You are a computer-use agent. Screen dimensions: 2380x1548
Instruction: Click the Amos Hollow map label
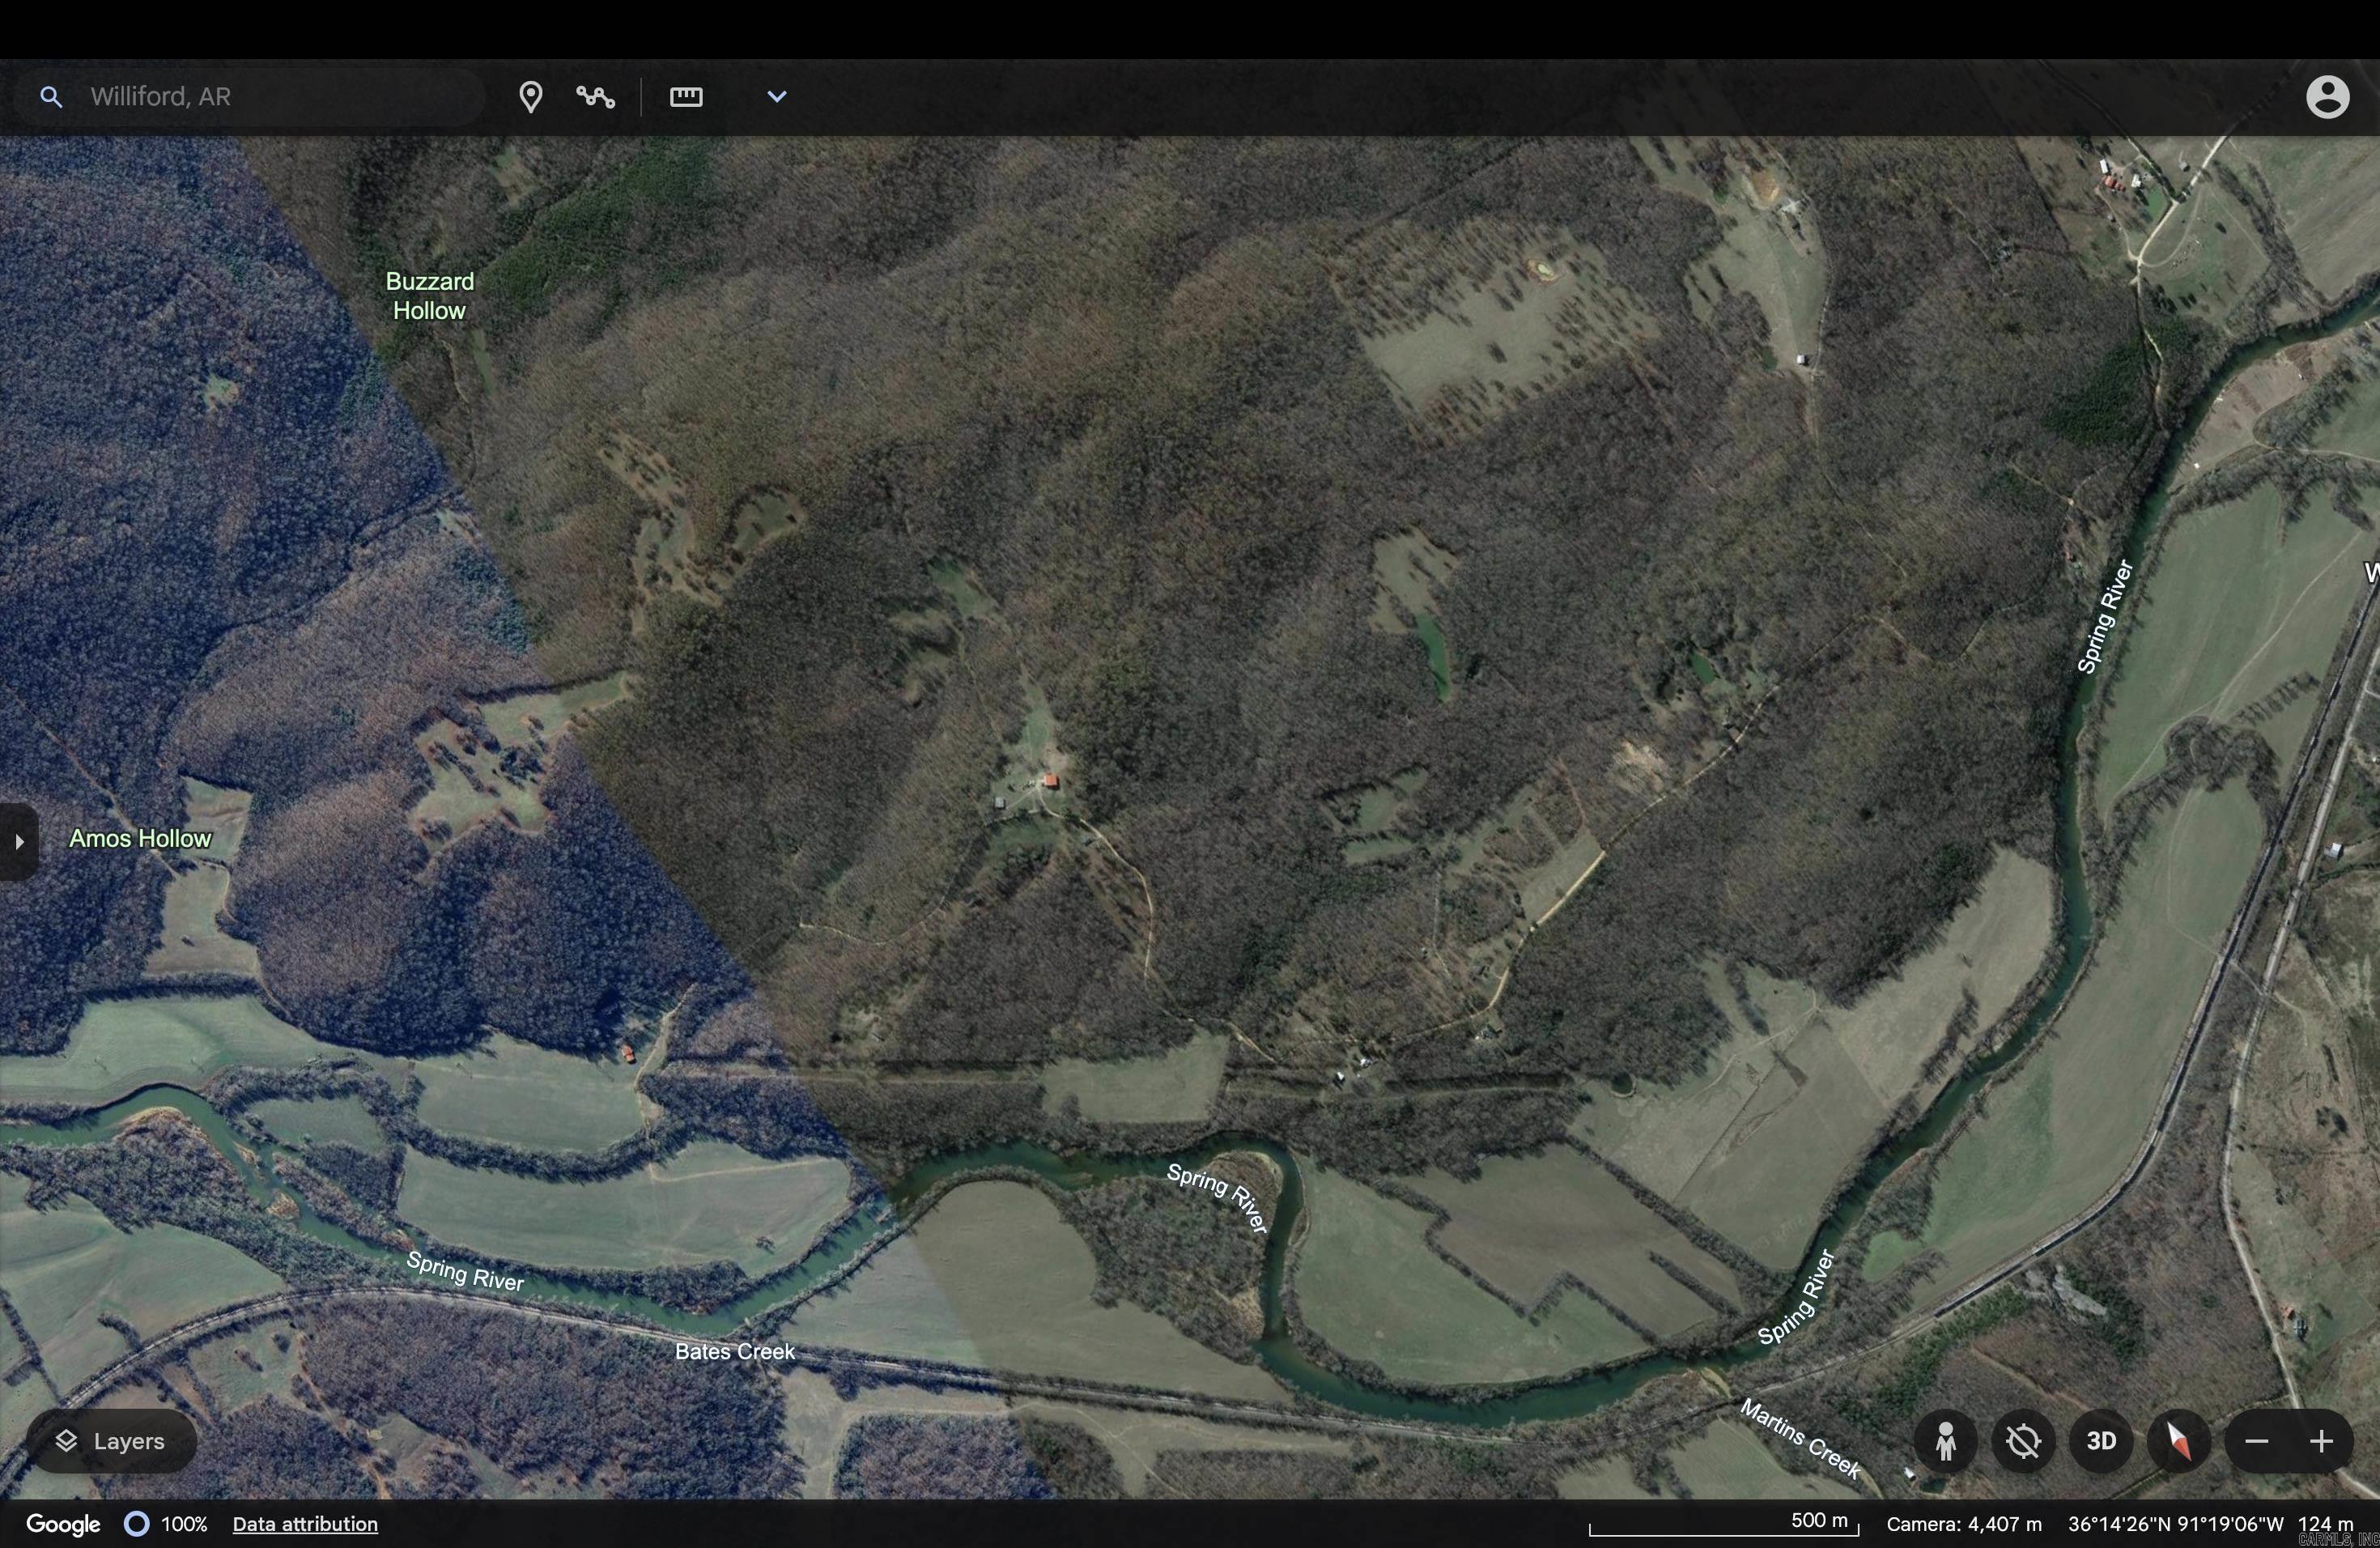[140, 838]
